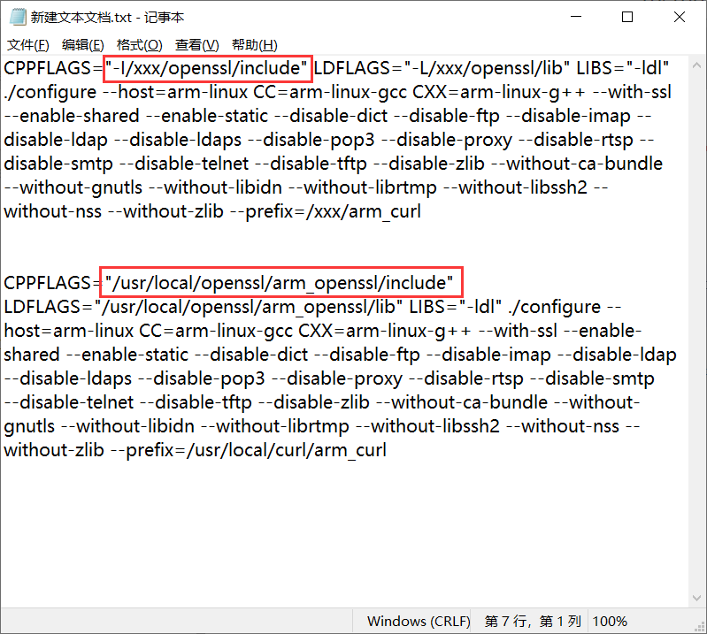
Task: Open the 格式(O) menu
Action: (139, 45)
